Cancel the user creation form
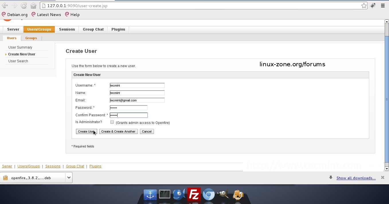The height and width of the screenshot is (204, 389). click(147, 131)
